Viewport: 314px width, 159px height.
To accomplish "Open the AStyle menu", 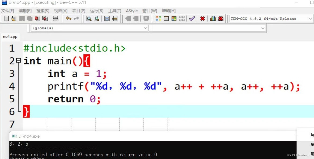I will (132, 11).
